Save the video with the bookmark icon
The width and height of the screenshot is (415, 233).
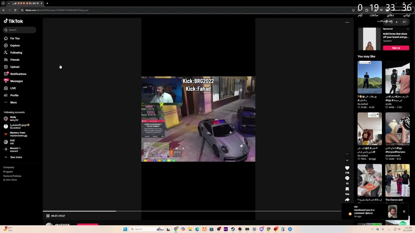(347, 189)
